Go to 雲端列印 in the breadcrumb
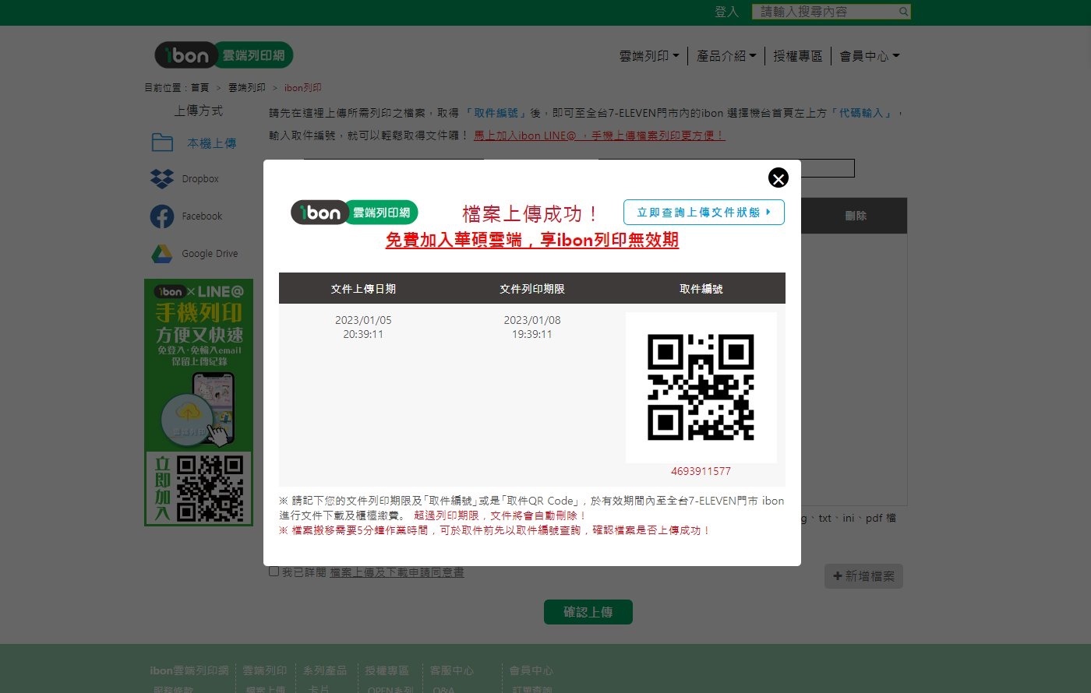 tap(246, 88)
